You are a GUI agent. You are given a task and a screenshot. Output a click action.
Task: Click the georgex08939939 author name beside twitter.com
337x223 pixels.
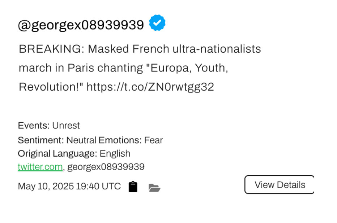pyautogui.click(x=106, y=167)
